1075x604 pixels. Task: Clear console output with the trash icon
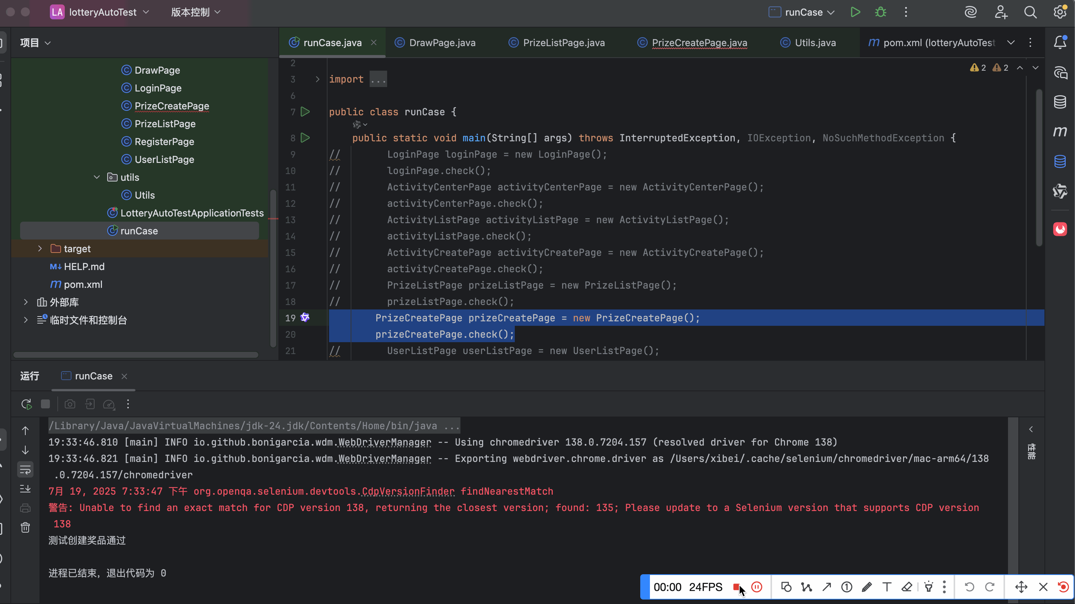(25, 527)
